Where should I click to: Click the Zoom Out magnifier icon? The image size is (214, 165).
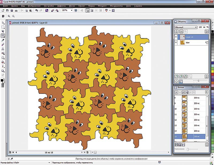click(x=13, y=16)
